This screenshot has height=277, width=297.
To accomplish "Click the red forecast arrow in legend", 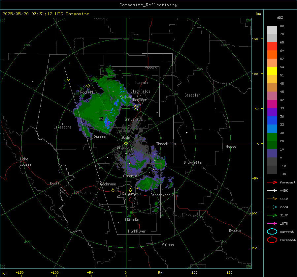I will 272,182.
